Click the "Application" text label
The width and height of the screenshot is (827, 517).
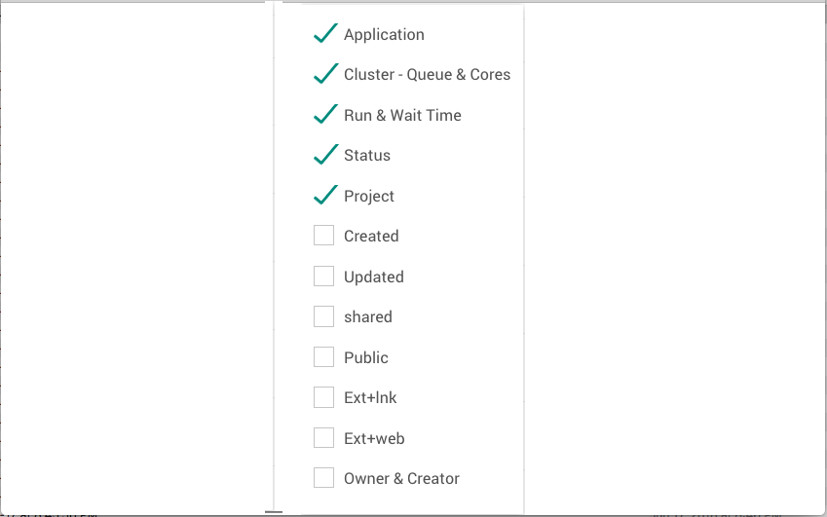tap(384, 34)
